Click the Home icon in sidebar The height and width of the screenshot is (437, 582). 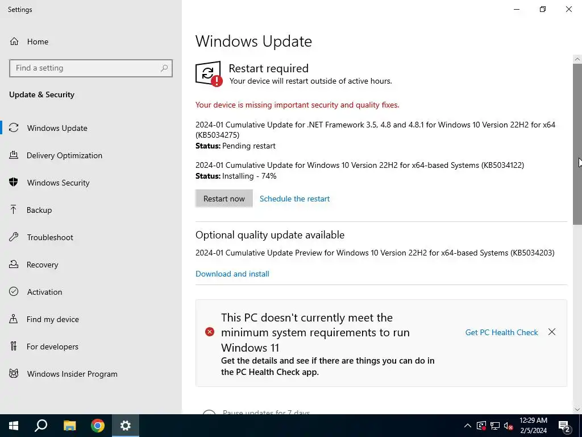tap(14, 42)
